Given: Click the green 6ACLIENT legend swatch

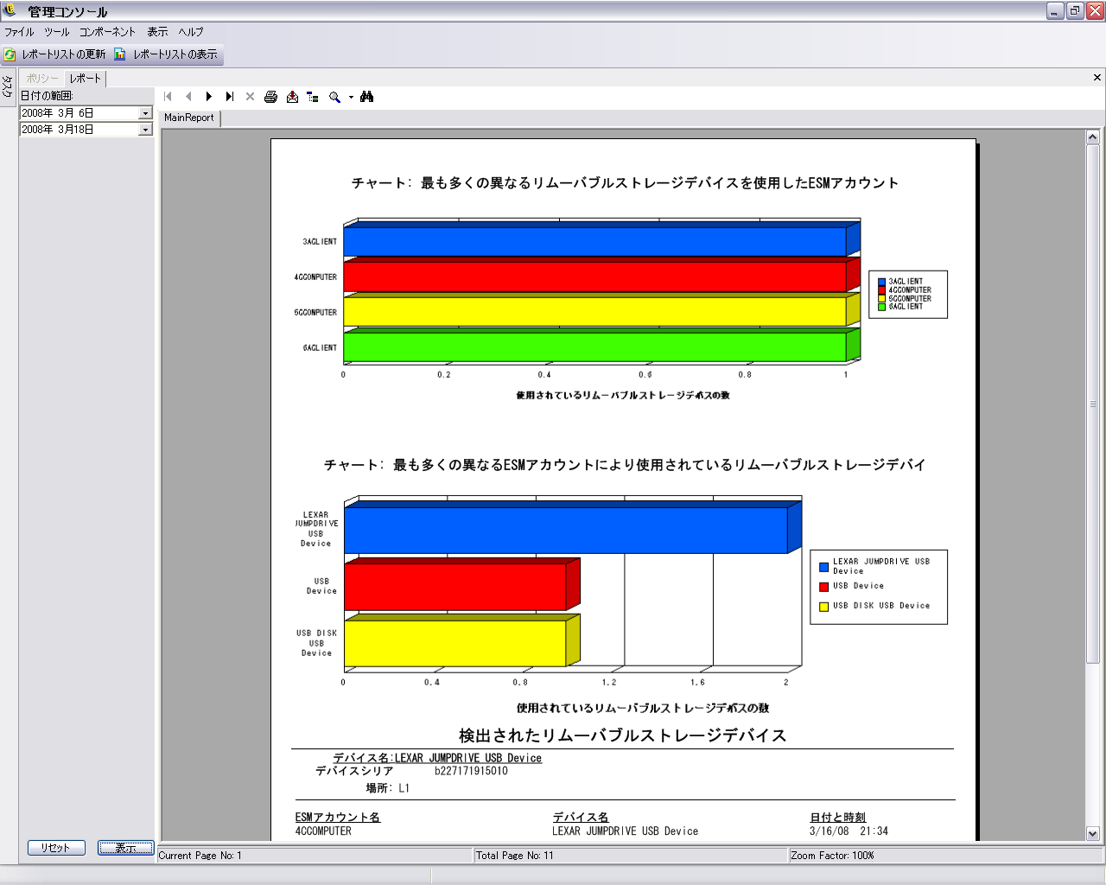Looking at the screenshot, I should click(881, 307).
